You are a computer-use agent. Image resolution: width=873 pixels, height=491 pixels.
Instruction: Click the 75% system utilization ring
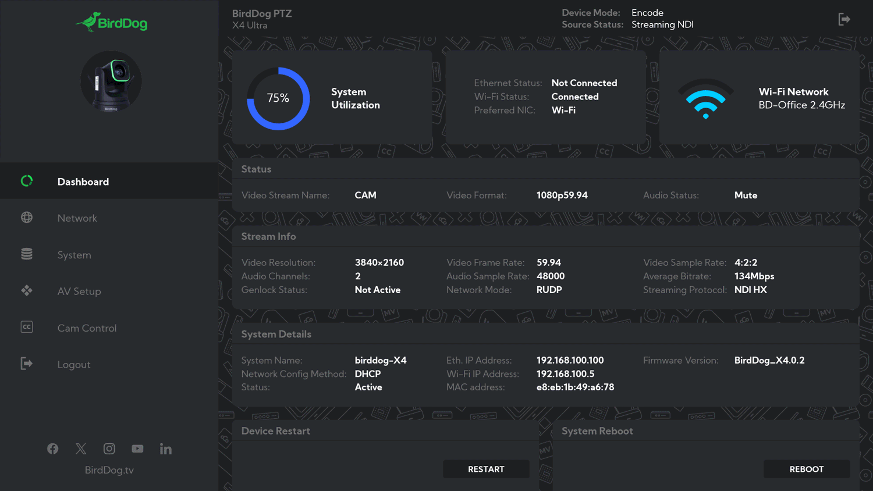pos(278,98)
